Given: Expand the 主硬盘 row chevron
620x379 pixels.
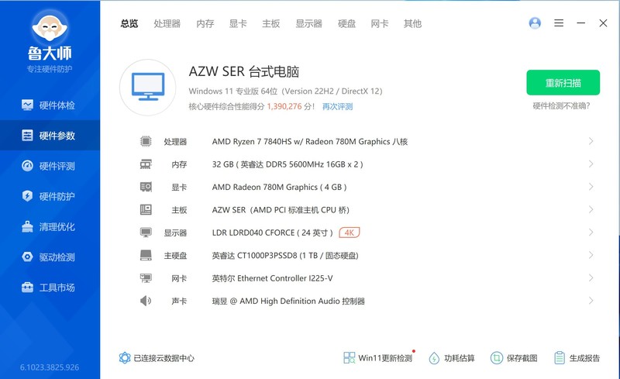Looking at the screenshot, I should pyautogui.click(x=591, y=255).
